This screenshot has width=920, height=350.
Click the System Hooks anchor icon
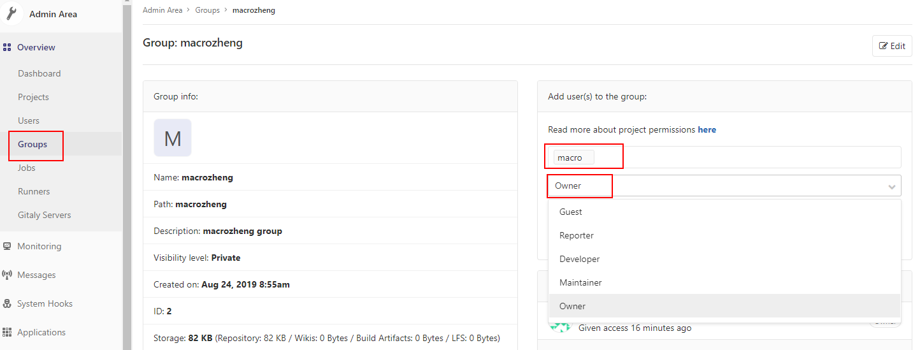pyautogui.click(x=7, y=303)
